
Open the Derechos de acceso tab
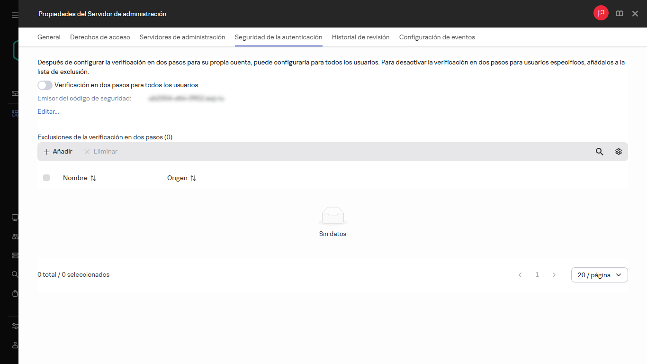tap(100, 37)
